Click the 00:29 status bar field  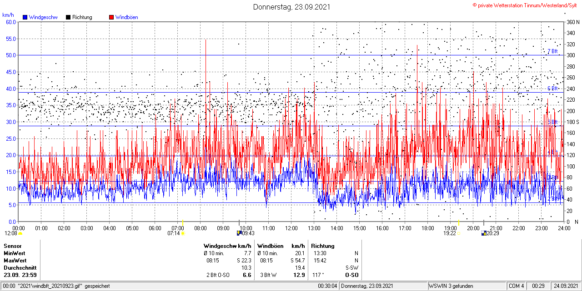coord(538,286)
